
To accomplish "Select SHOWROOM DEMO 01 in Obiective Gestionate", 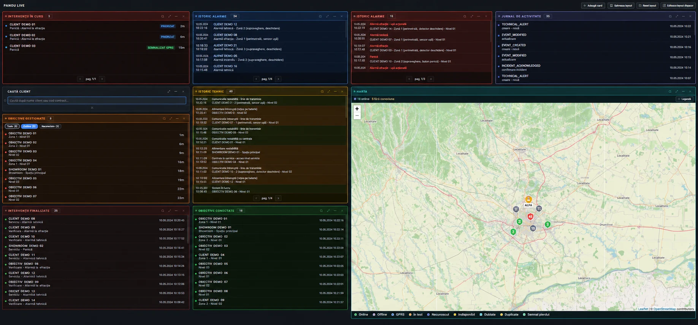I will 95,171.
